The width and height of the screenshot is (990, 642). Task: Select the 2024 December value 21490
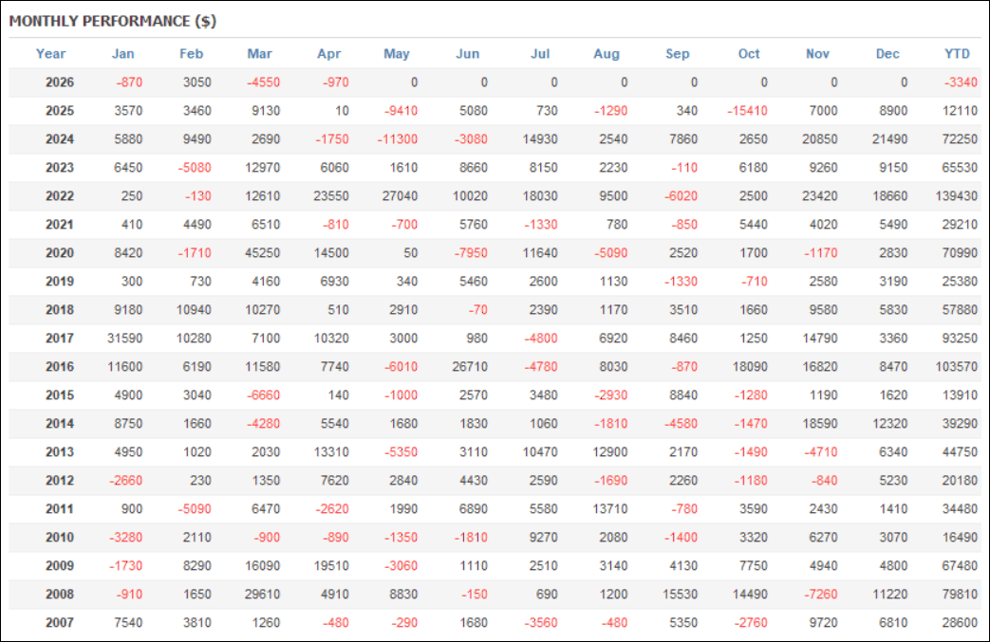(x=889, y=139)
